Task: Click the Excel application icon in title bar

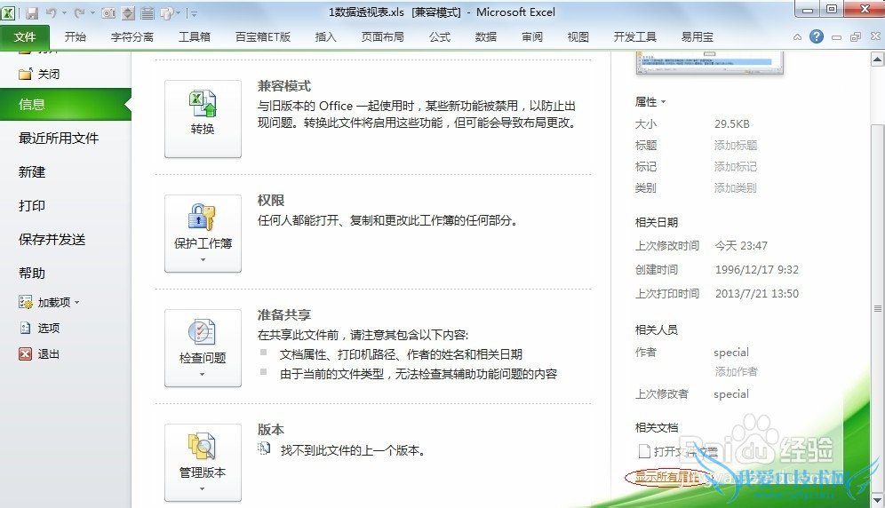Action: (8, 12)
